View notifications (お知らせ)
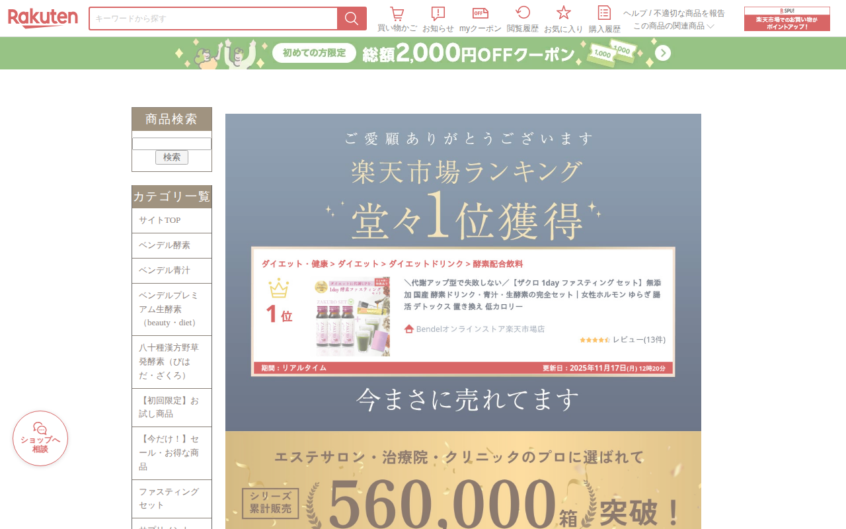 (438, 19)
